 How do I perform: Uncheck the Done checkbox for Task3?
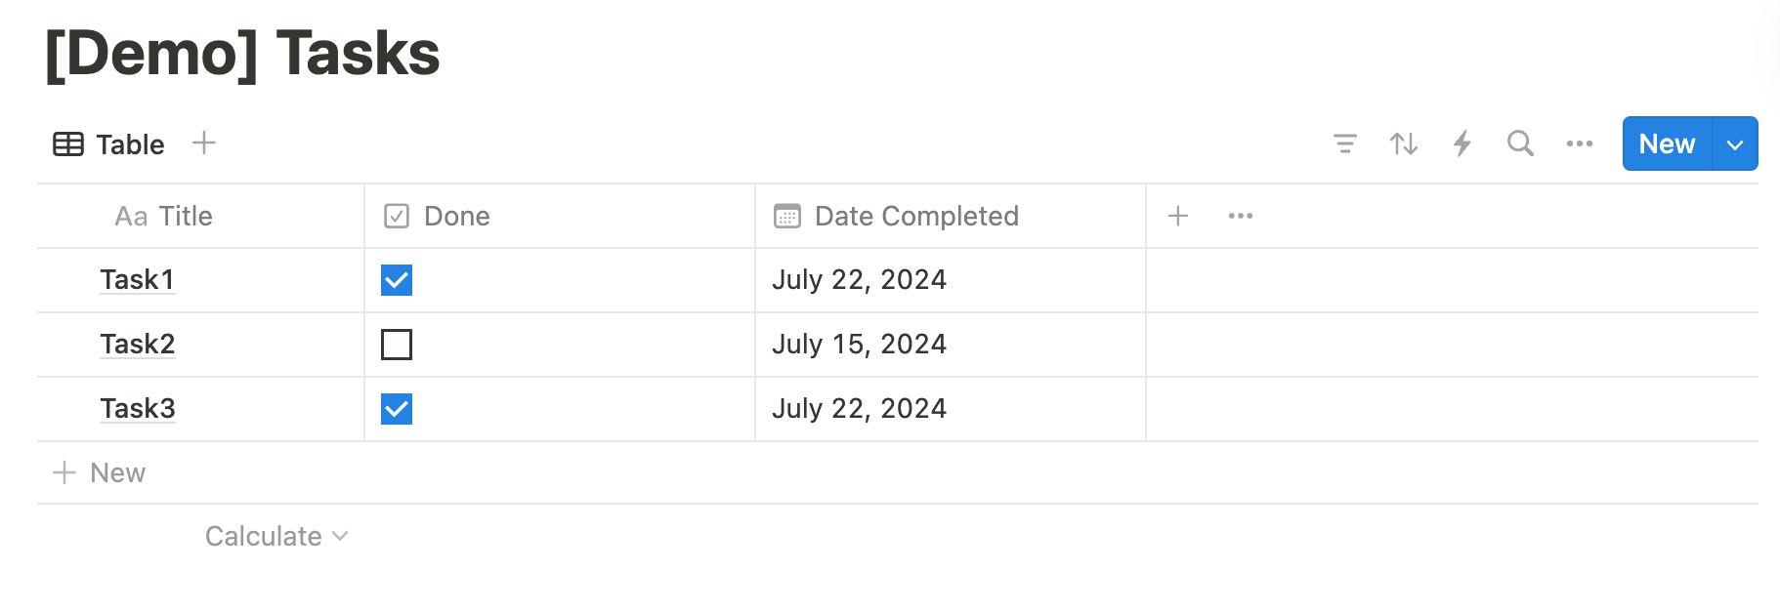(x=397, y=409)
